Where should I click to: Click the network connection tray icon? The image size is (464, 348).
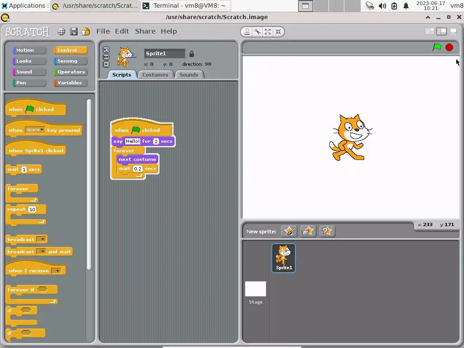(370, 5)
